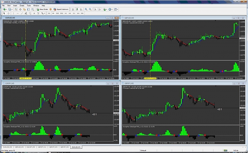Select the Text Label tool

point(38,13)
